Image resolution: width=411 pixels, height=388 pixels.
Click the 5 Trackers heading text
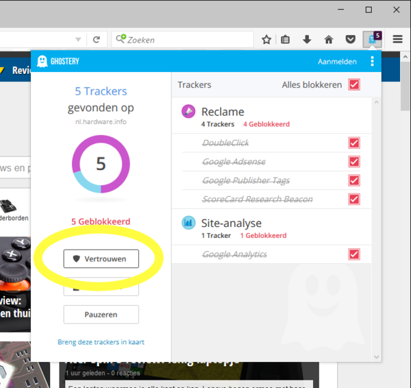click(101, 91)
